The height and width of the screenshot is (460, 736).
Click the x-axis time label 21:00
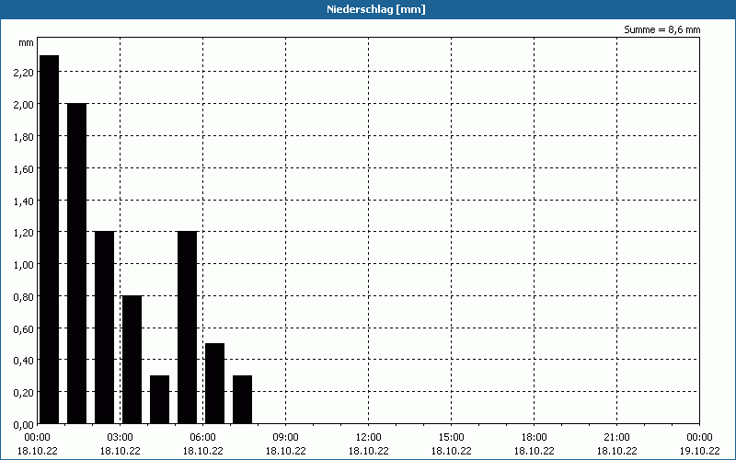[x=616, y=438]
